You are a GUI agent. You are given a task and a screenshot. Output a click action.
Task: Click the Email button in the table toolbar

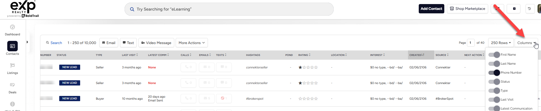[109, 43]
